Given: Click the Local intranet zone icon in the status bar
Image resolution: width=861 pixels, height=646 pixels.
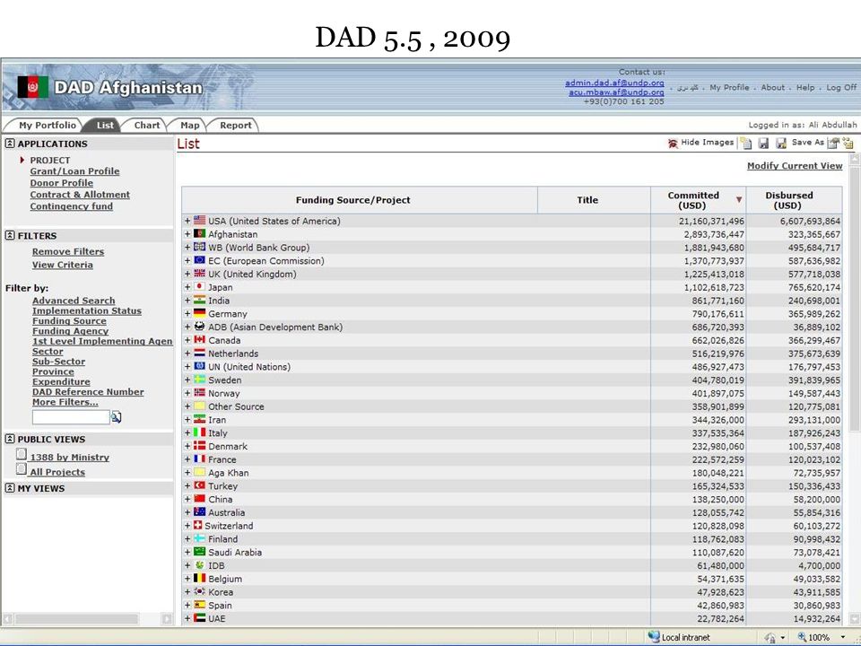Looking at the screenshot, I should click(654, 637).
